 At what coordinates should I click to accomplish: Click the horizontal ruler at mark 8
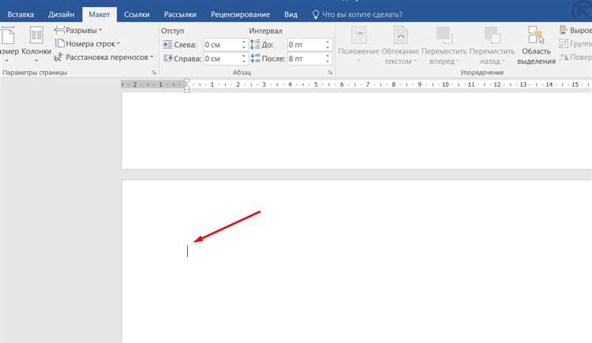click(x=393, y=84)
